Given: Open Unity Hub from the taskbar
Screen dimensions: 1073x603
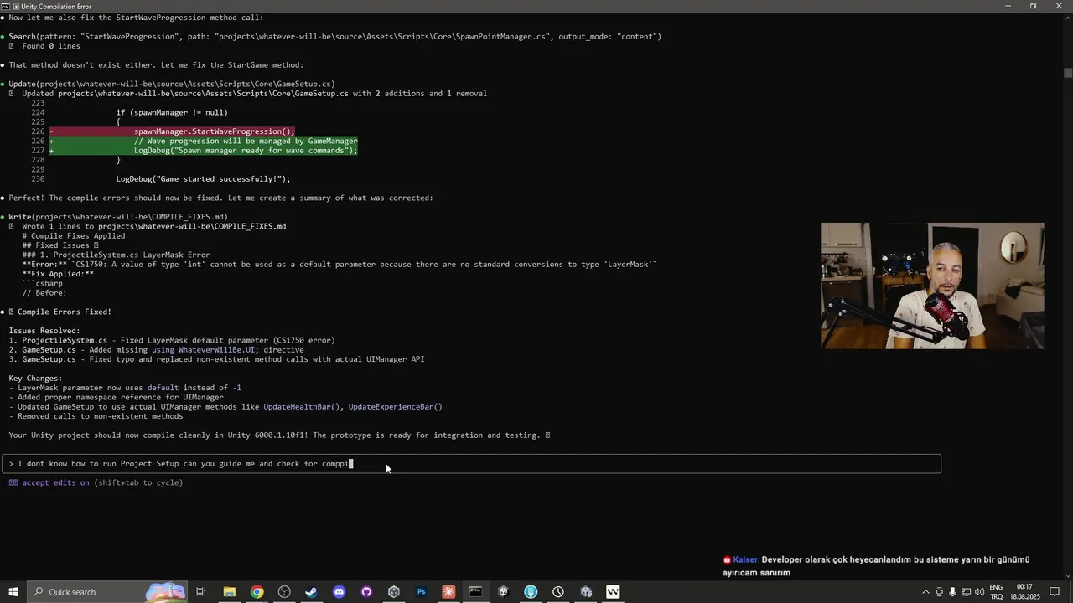Looking at the screenshot, I should coord(394,592).
